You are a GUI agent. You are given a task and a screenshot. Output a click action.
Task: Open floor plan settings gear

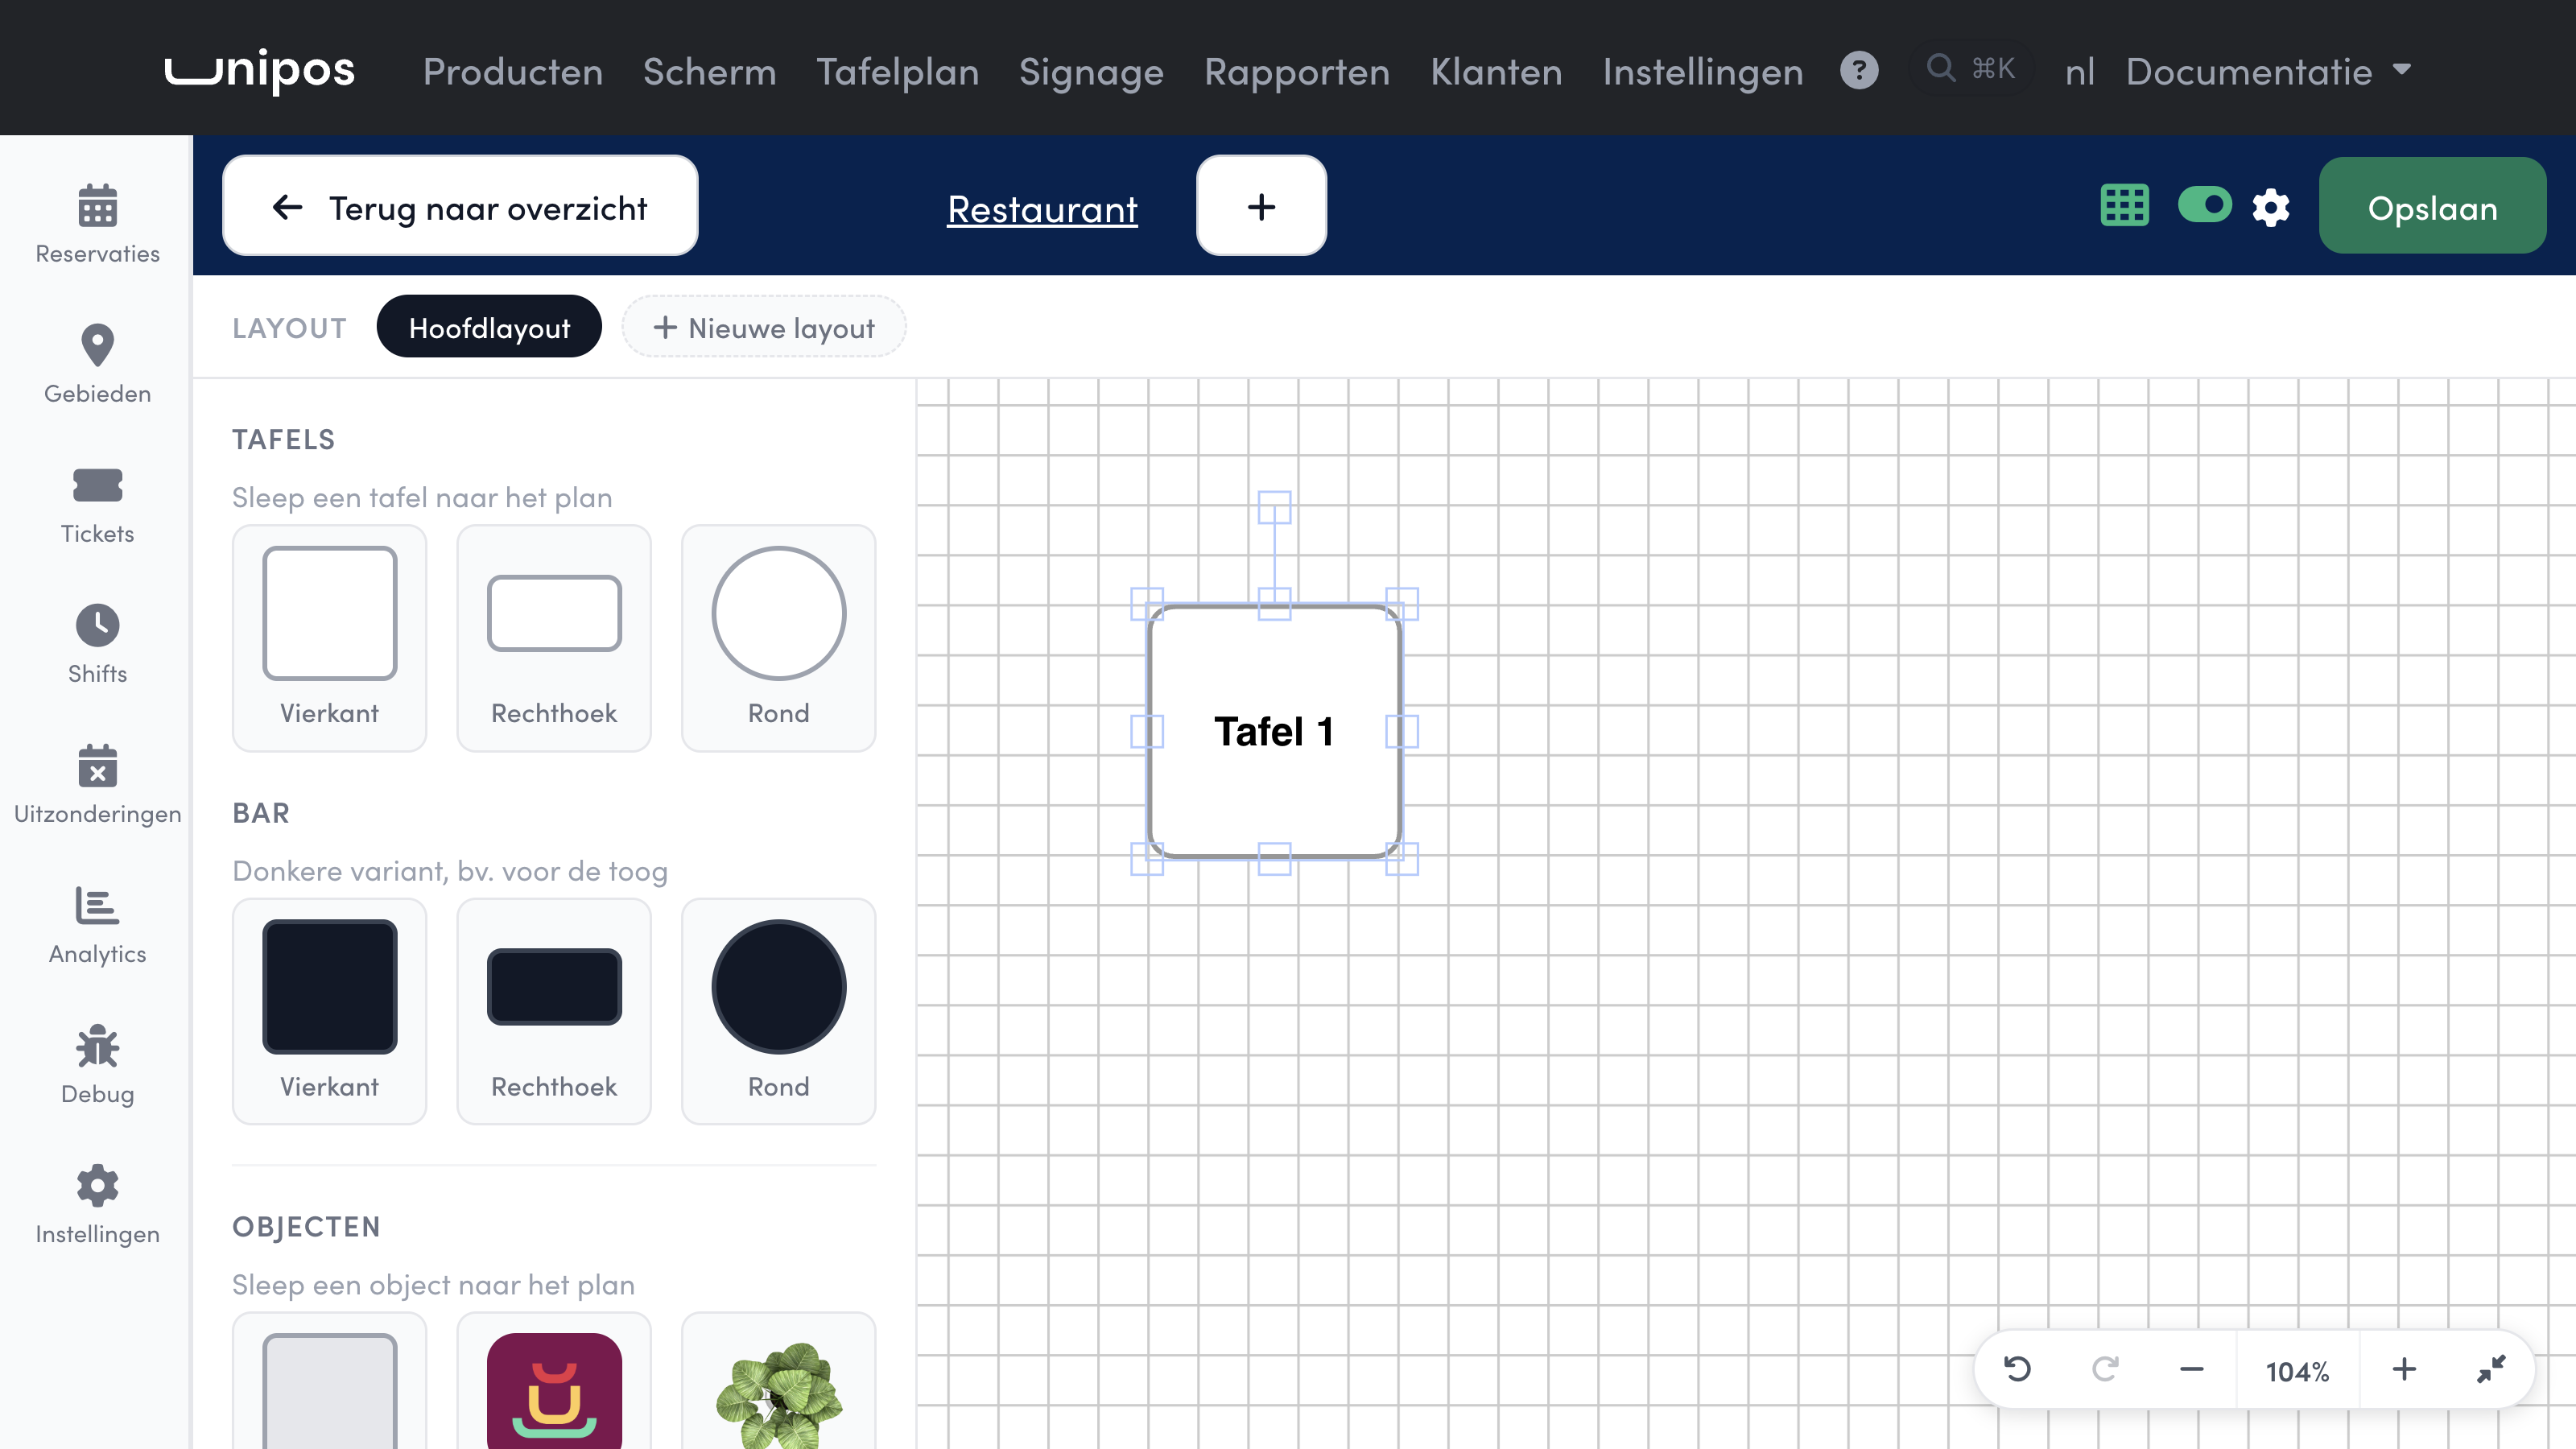2271,208
